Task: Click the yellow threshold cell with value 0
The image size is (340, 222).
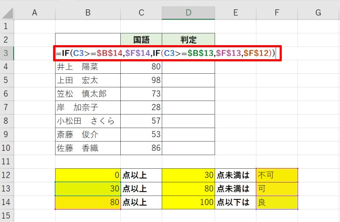Action: pos(88,175)
